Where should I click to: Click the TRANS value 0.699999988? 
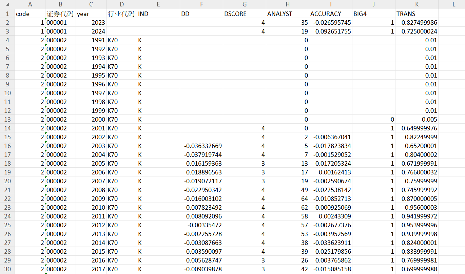pyautogui.click(x=417, y=269)
